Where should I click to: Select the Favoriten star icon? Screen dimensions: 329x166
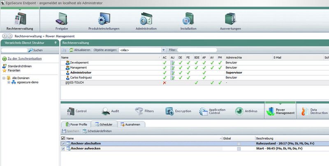pos(5,70)
